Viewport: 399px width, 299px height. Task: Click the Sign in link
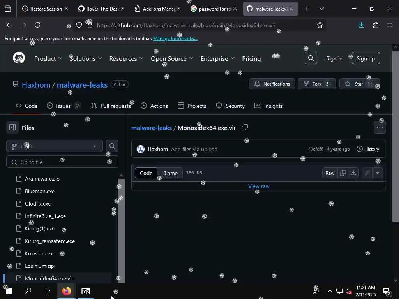coord(334,58)
